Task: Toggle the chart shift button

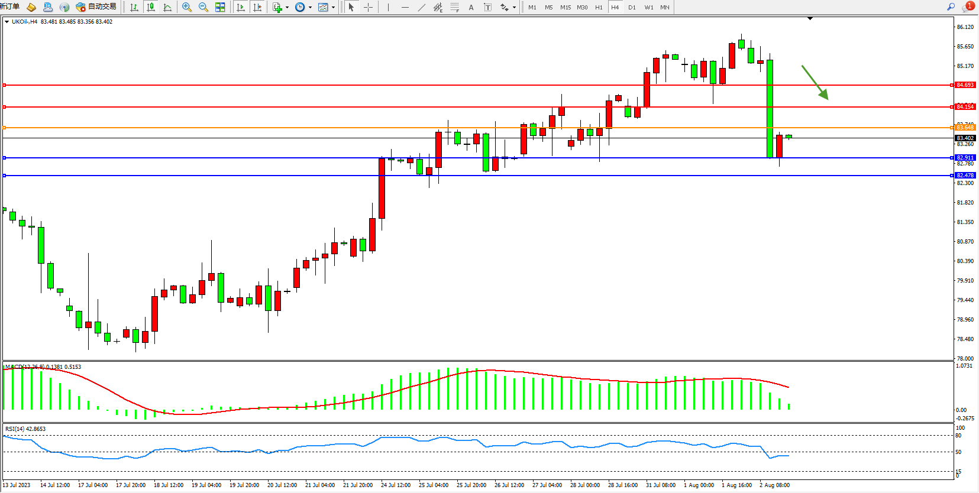Action: [257, 7]
